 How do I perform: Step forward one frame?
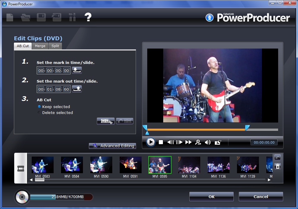(x=179, y=142)
